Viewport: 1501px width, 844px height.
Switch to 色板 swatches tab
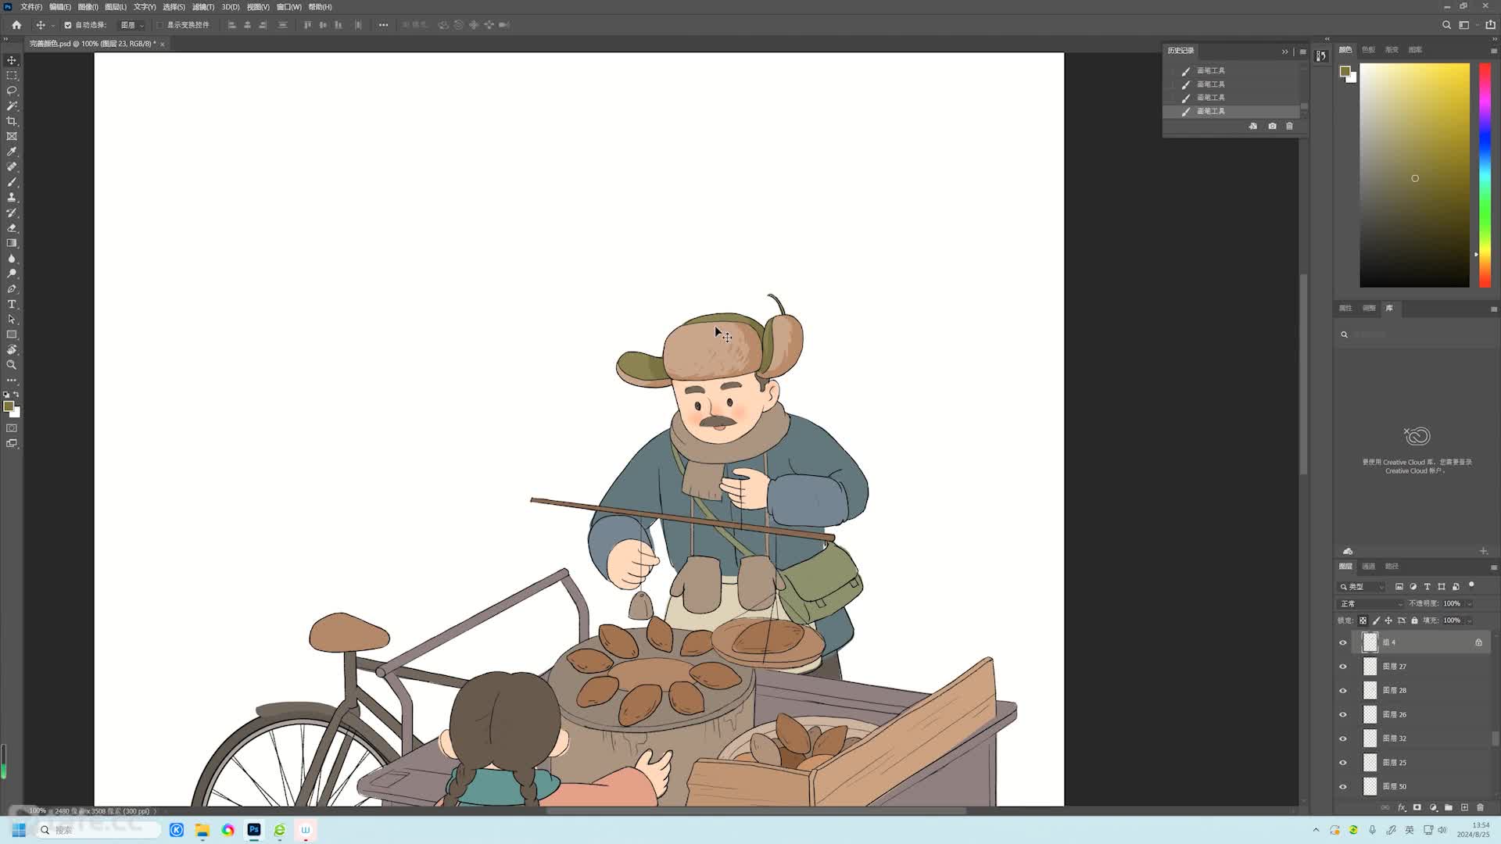coord(1368,50)
